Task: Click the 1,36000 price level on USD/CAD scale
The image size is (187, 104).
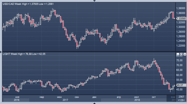Action: 181,13
